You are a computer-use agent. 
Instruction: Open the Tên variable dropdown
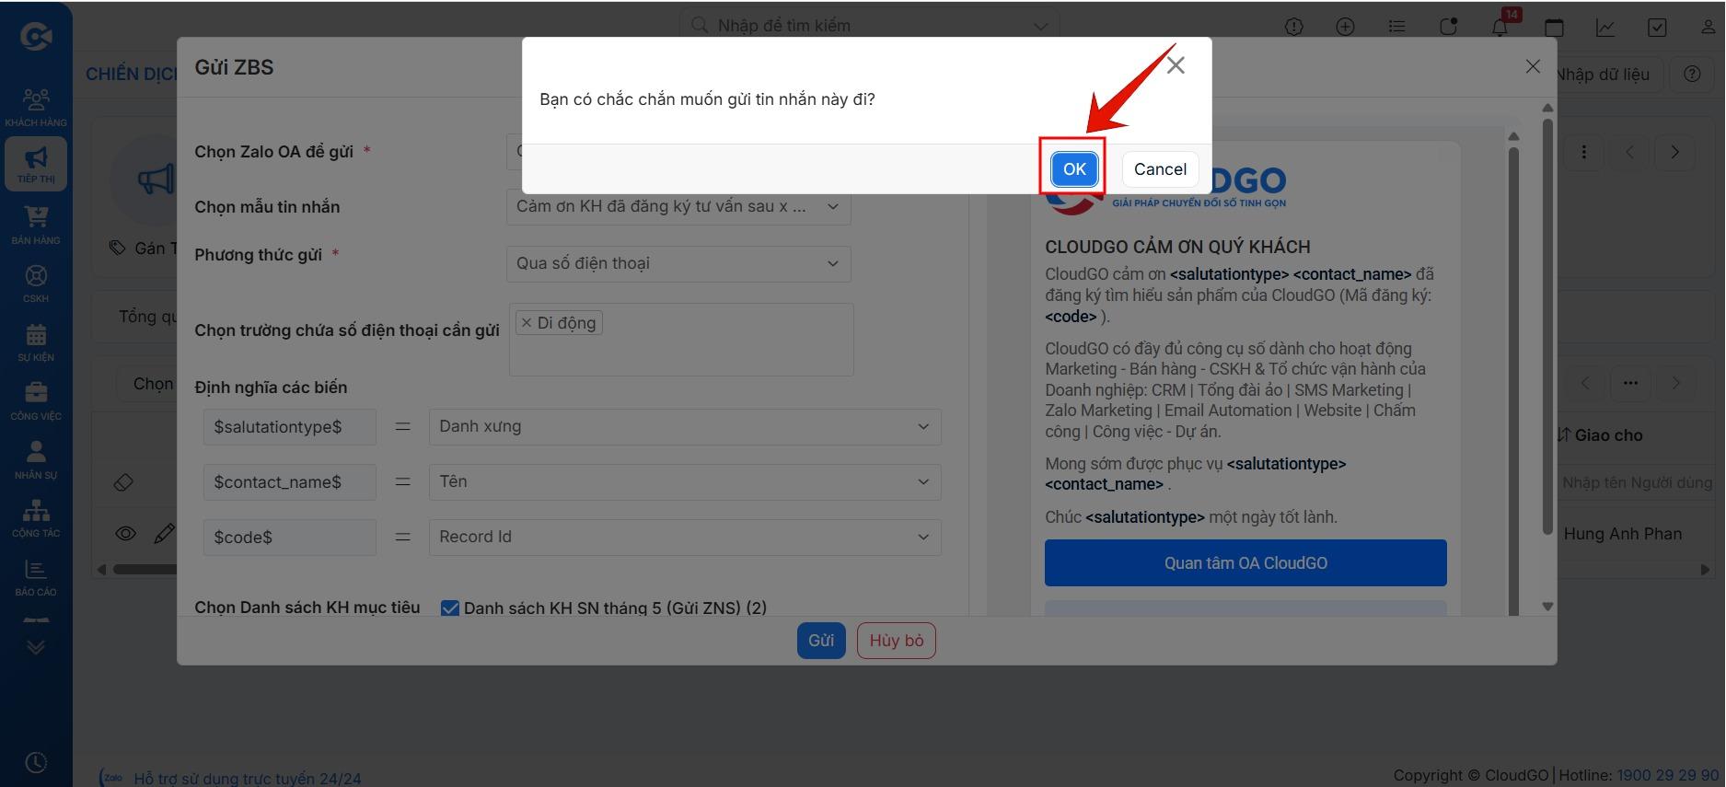pyautogui.click(x=685, y=481)
